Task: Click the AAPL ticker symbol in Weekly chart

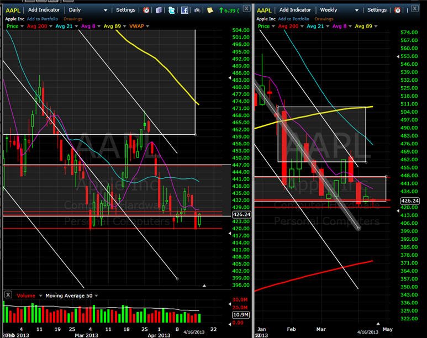Action: click(x=264, y=10)
